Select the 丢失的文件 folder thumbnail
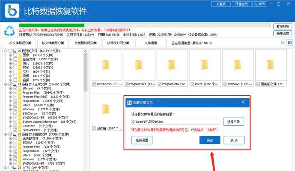295x171 pixels. pos(271,65)
